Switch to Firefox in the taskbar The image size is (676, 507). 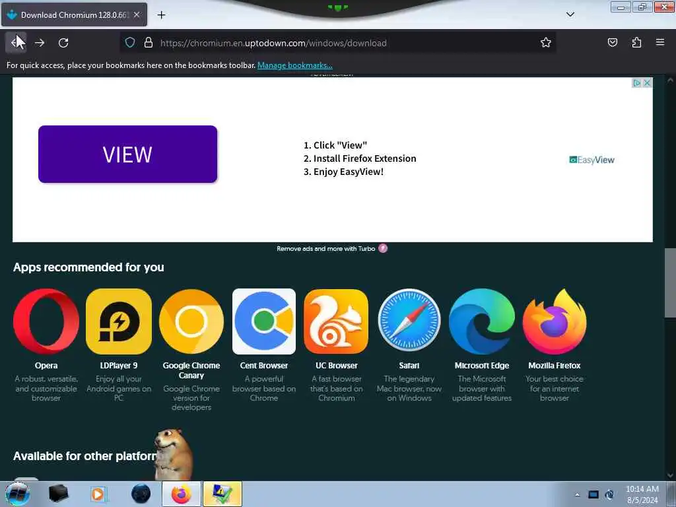pos(182,494)
